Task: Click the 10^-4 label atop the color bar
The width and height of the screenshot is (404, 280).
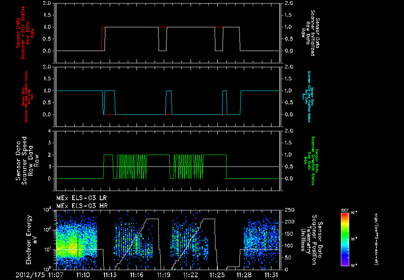Action: 354,213
